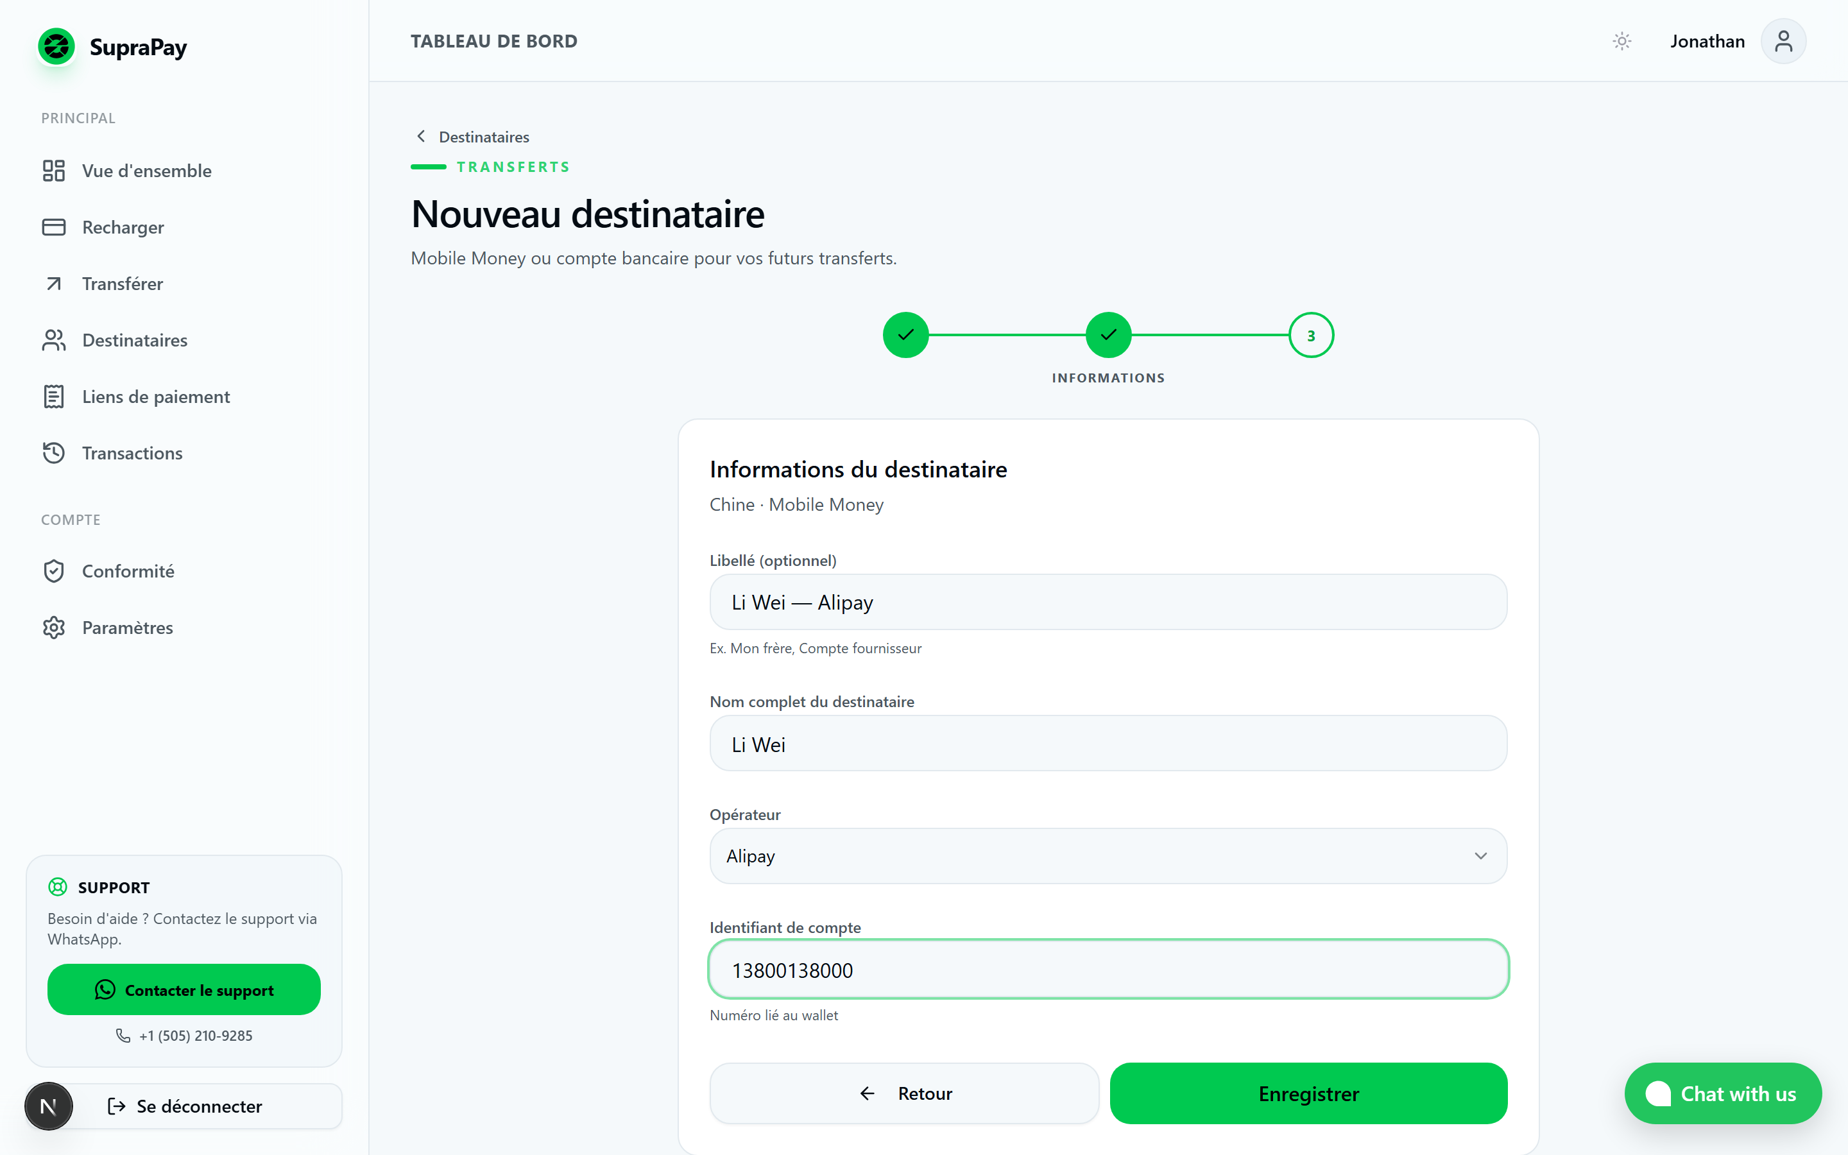Image resolution: width=1848 pixels, height=1155 pixels.
Task: Return to first completed step checkmark
Action: pyautogui.click(x=905, y=334)
